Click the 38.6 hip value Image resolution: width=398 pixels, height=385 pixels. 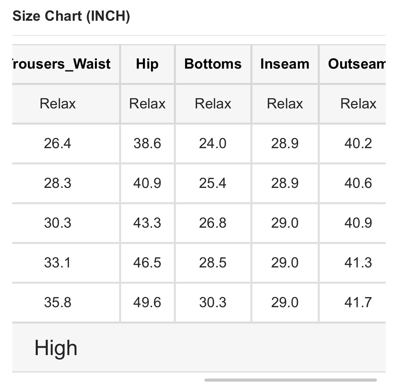[147, 143]
